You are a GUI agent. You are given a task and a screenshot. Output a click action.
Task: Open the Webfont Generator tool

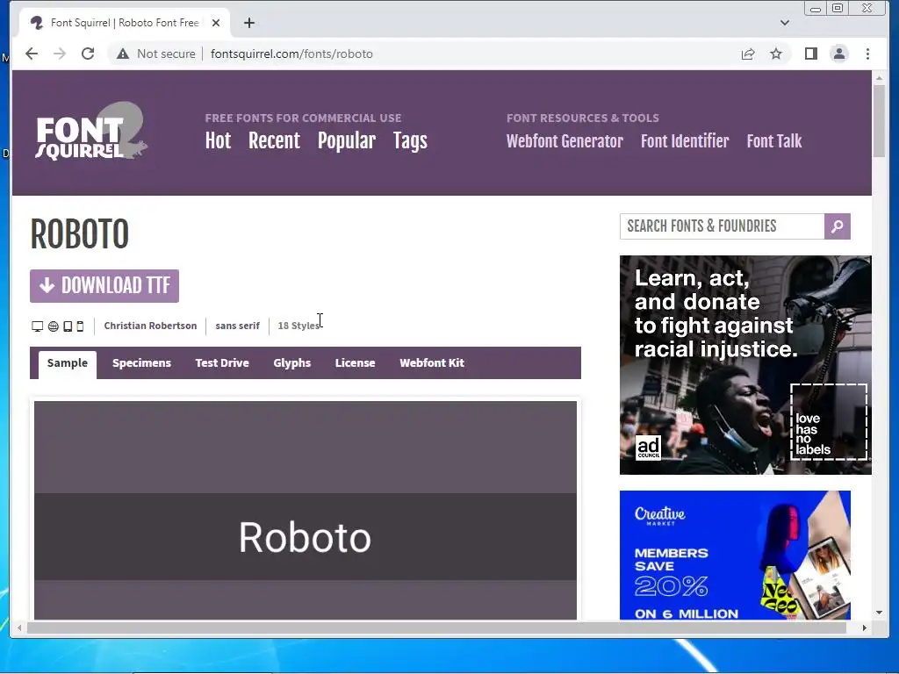point(565,141)
